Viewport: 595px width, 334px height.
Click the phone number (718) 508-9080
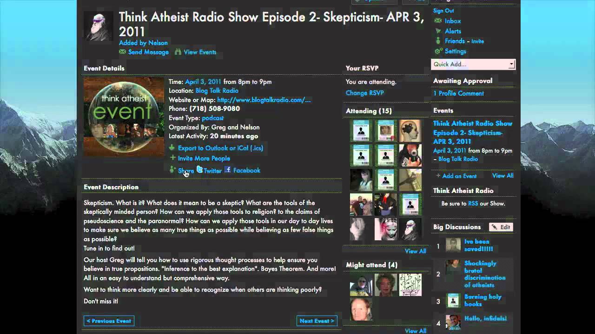click(x=214, y=109)
